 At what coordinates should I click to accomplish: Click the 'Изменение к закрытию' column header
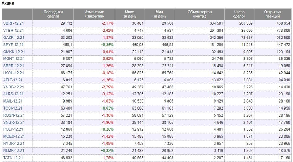94,14
